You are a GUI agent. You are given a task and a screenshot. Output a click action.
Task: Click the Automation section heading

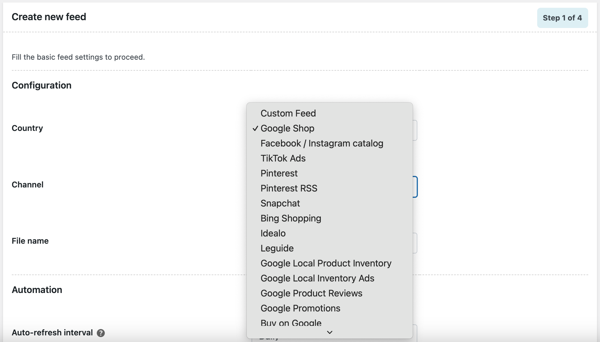click(37, 290)
